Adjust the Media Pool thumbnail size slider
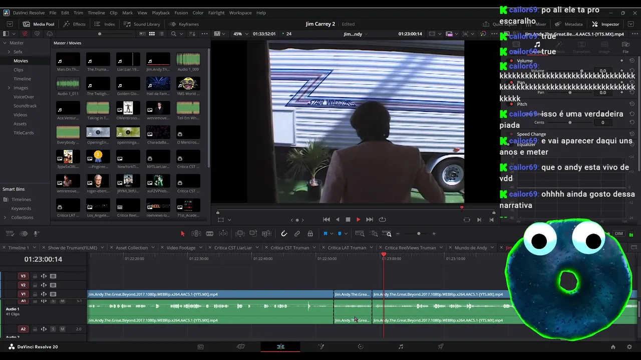 tap(100, 34)
